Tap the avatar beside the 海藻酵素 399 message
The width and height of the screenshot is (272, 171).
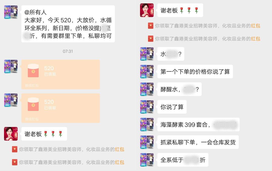coord(147,124)
